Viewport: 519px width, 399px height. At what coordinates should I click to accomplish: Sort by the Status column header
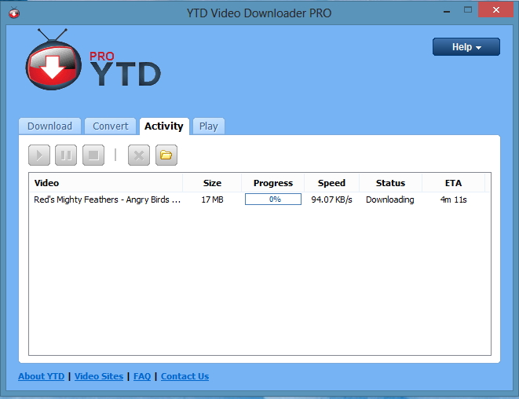[x=390, y=183]
